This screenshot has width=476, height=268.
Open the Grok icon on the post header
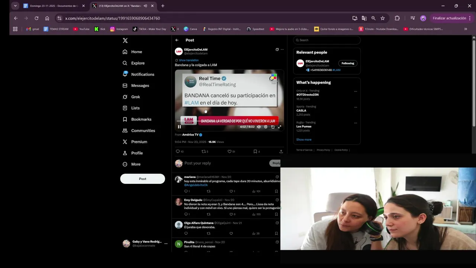click(277, 50)
